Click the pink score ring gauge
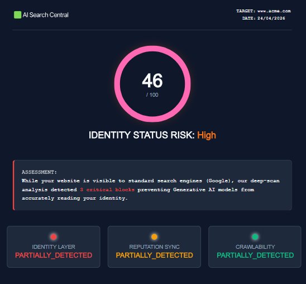The height and width of the screenshot is (284, 306). point(152,84)
